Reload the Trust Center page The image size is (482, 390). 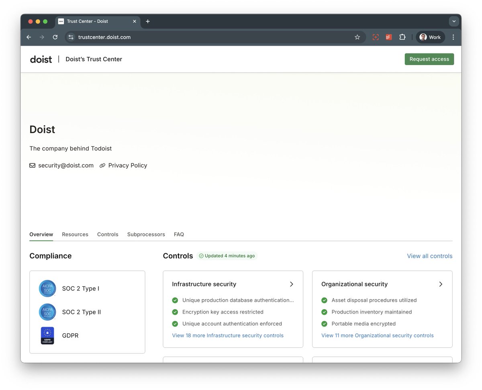[x=55, y=37]
